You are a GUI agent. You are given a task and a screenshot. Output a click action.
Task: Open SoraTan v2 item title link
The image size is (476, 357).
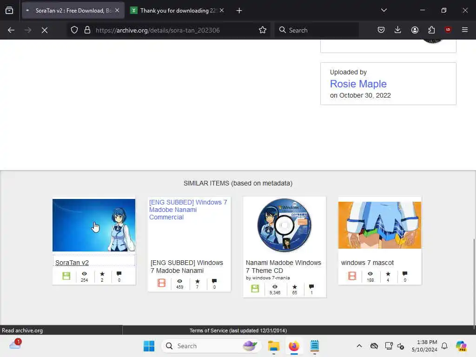coord(72,263)
